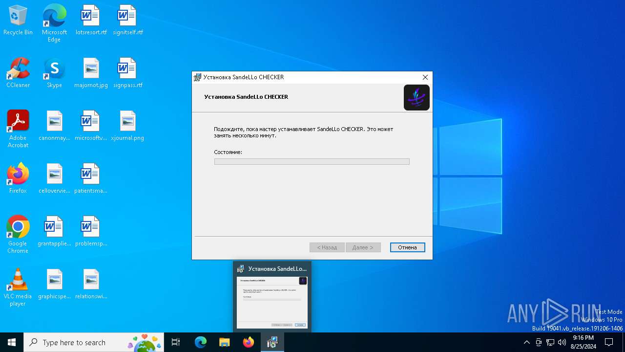The image size is (625, 352).
Task: Open CCleaner desktop shortcut
Action: tap(18, 73)
